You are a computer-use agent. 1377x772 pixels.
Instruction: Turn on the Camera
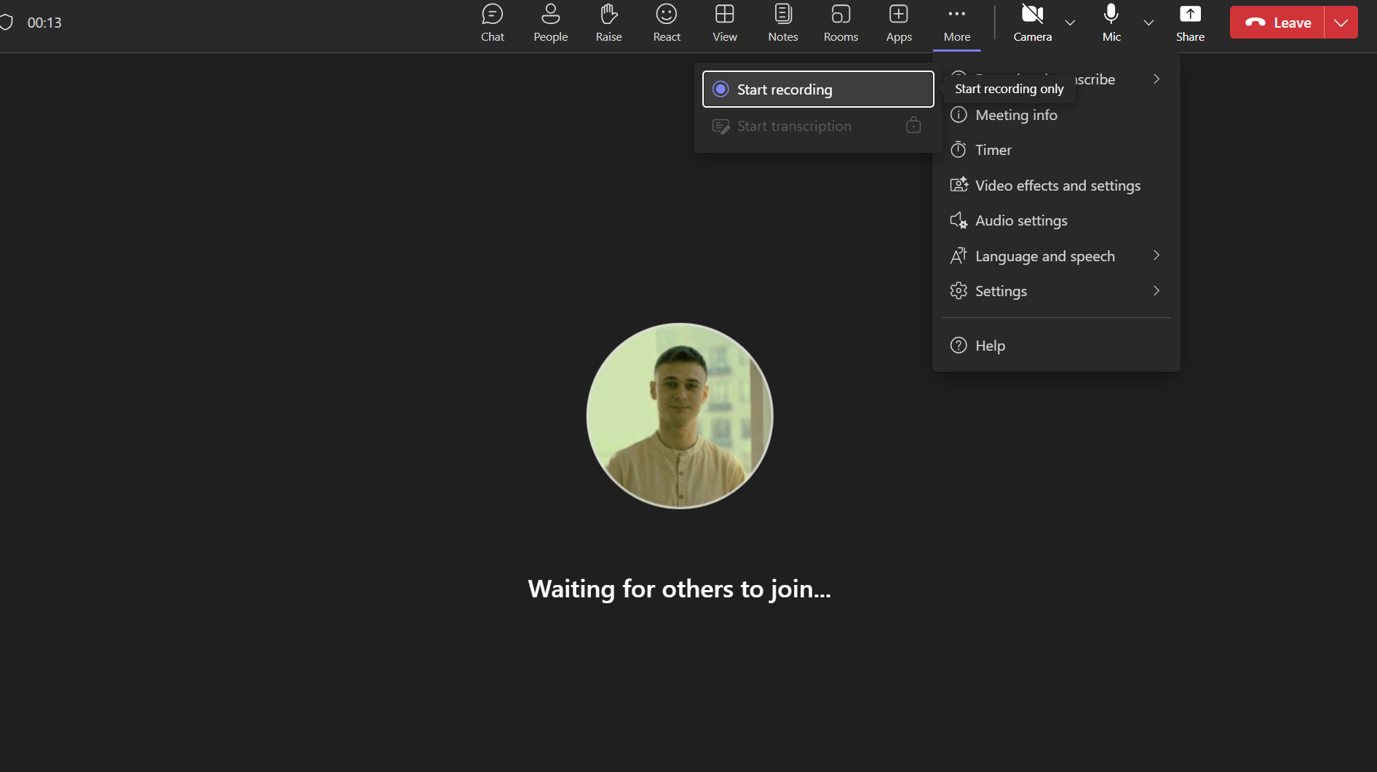coord(1032,23)
